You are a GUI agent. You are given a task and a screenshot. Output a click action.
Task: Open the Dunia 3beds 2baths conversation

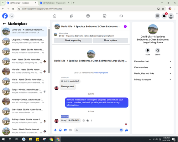24,131
